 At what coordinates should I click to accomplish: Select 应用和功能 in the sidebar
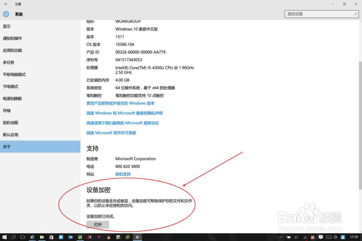coord(40,51)
